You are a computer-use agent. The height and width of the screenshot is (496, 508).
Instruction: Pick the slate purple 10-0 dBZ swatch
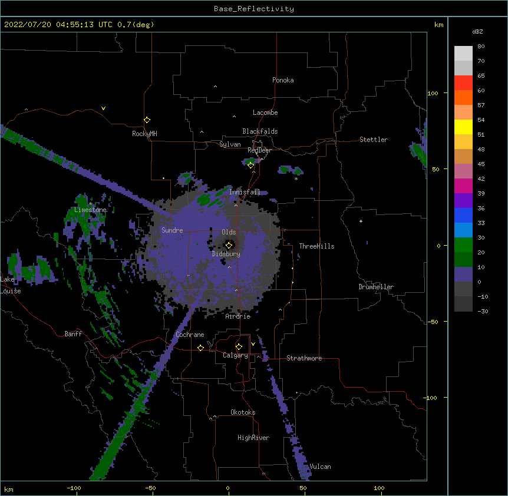coord(463,275)
